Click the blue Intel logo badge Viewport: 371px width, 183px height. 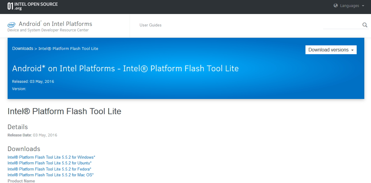click(x=12, y=24)
